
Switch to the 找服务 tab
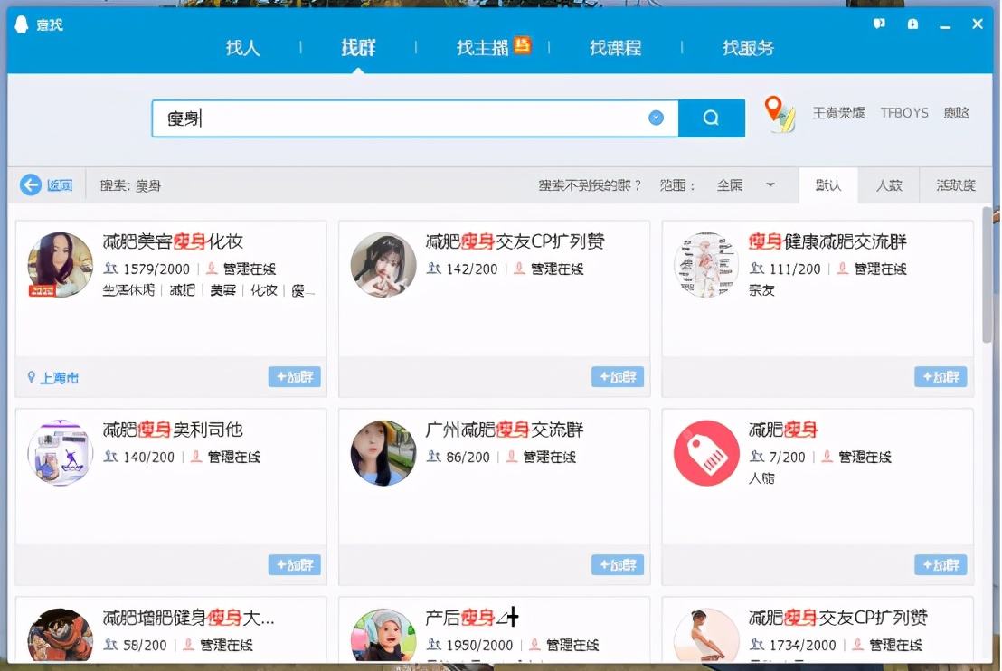748,48
